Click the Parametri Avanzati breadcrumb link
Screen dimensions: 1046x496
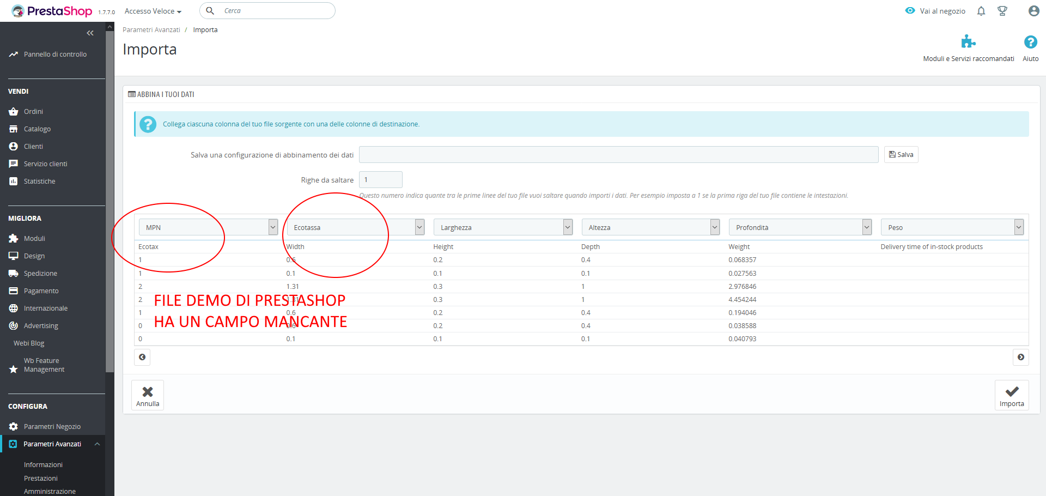[x=151, y=30]
